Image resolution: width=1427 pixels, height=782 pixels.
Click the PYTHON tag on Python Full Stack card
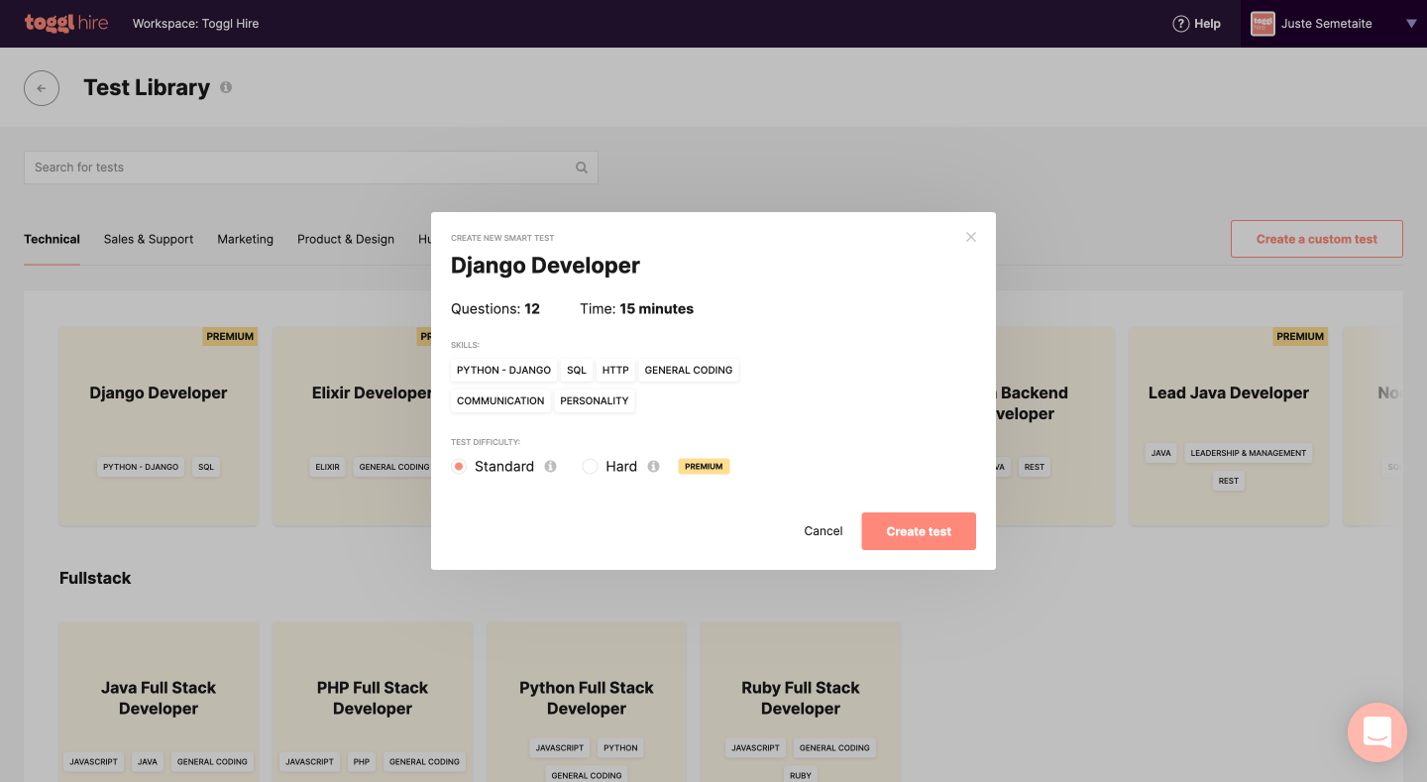[x=620, y=748]
